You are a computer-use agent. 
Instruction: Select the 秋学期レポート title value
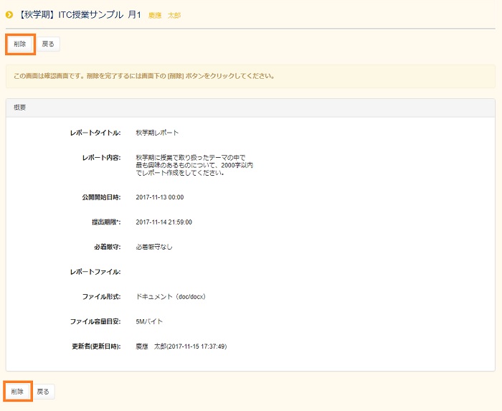[x=157, y=133]
